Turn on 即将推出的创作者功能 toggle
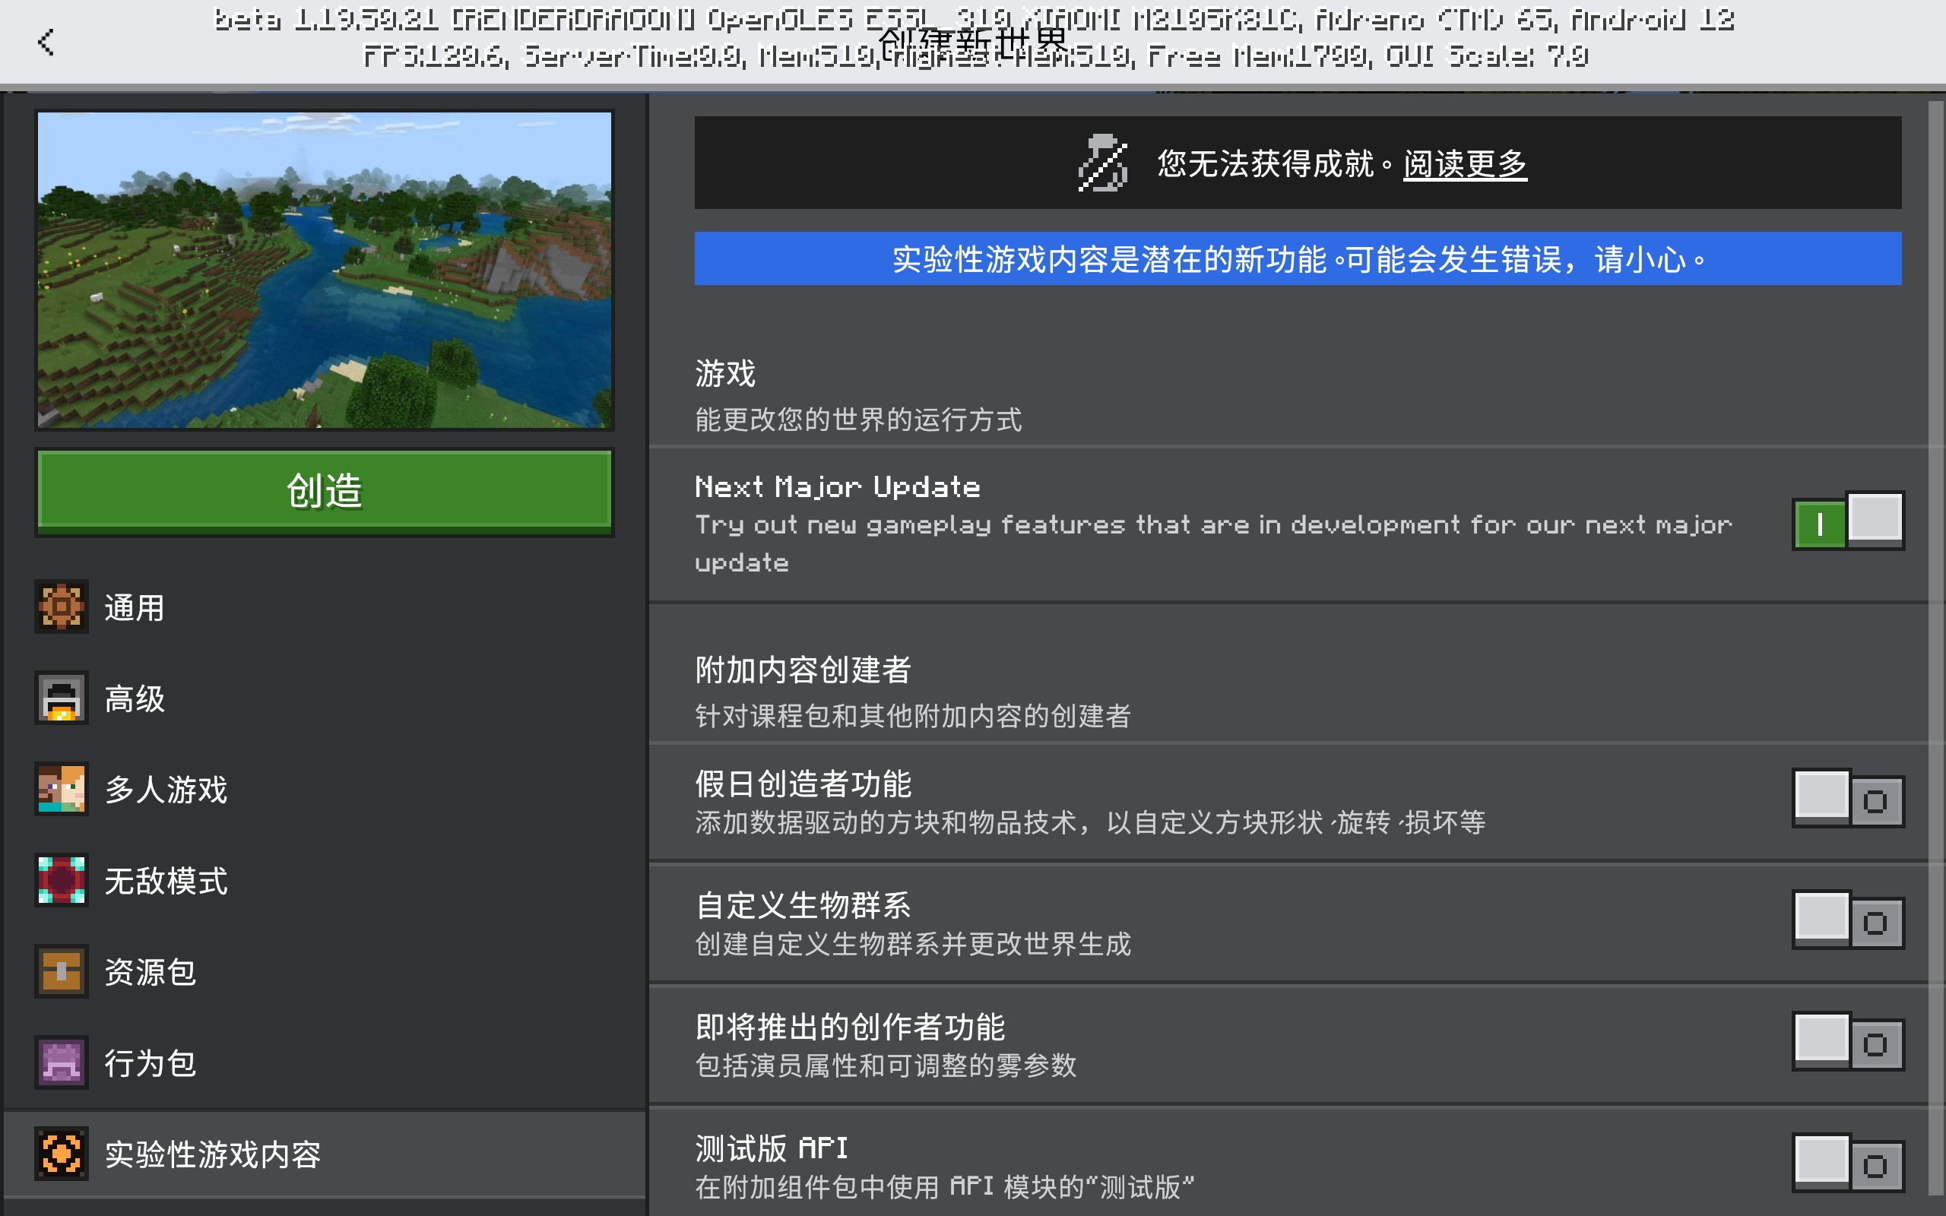1946x1216 pixels. [1848, 1041]
